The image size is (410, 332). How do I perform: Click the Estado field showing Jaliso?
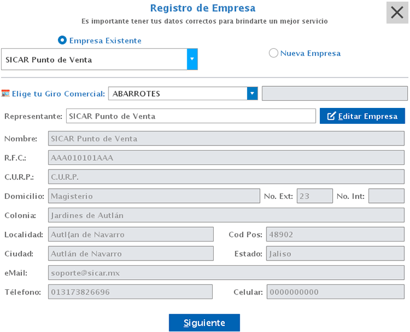(x=336, y=253)
